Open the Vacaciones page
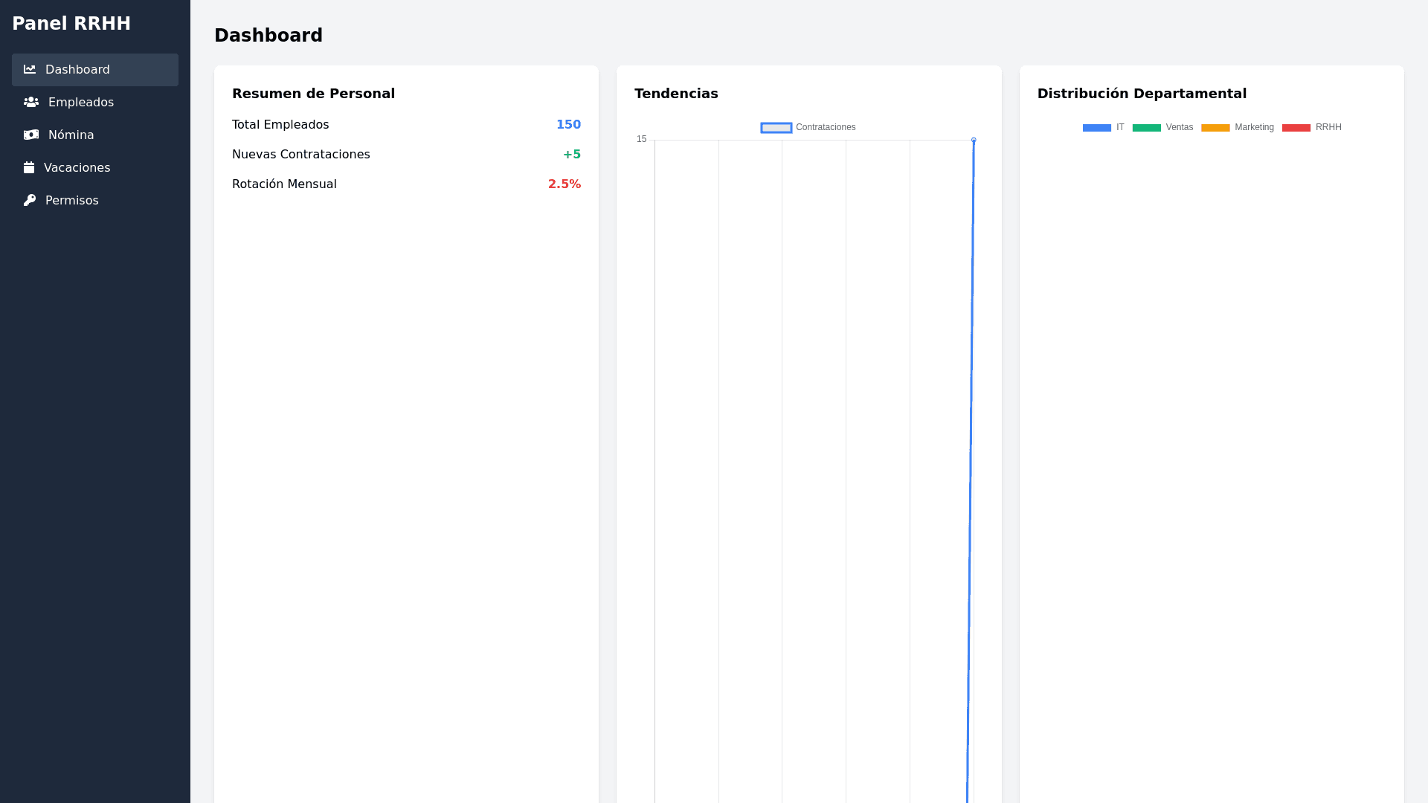The width and height of the screenshot is (1428, 803). 77,167
